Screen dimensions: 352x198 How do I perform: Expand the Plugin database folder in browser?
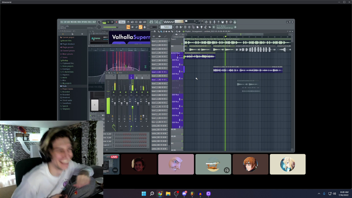pos(68,44)
